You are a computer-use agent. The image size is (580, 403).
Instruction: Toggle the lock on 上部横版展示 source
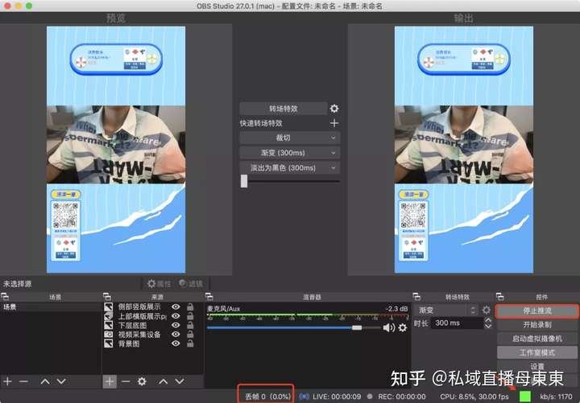(190, 316)
